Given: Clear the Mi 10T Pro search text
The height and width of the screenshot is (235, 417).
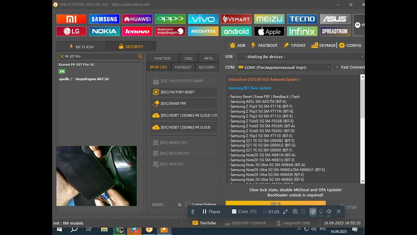Looking at the screenshot, I should coord(62,56).
